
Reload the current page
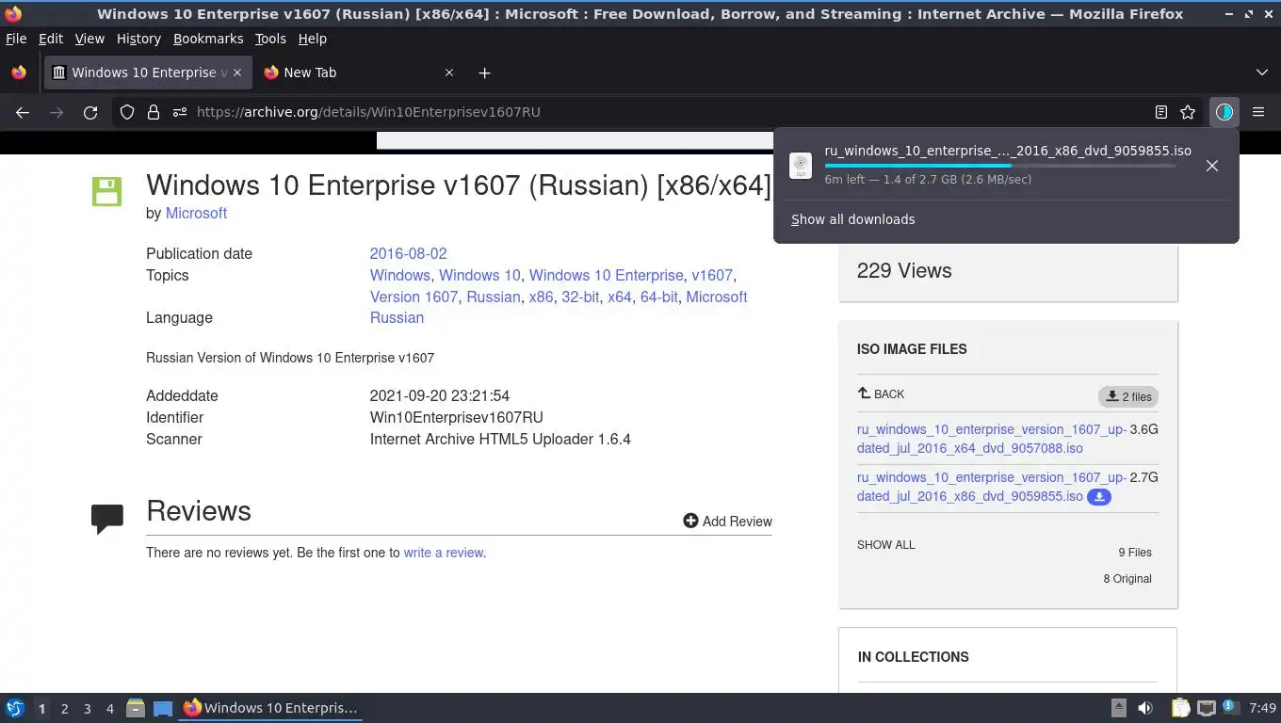tap(90, 112)
